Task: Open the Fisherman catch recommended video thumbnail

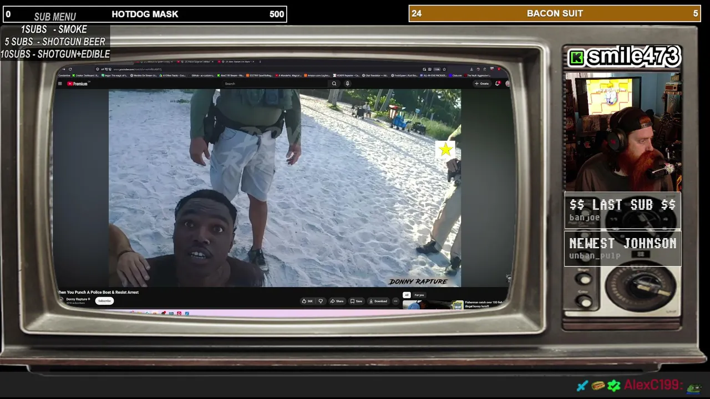Action: point(433,304)
